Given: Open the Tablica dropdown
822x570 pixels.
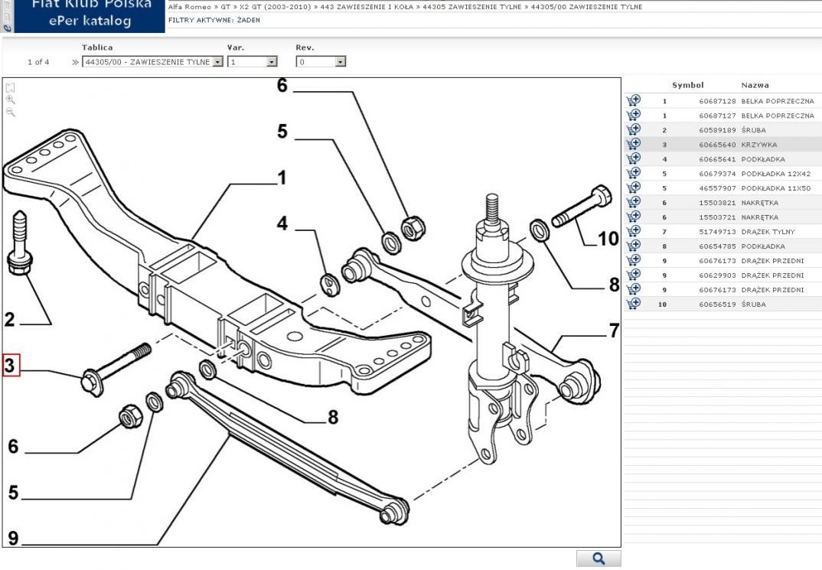Looking at the screenshot, I should (217, 62).
